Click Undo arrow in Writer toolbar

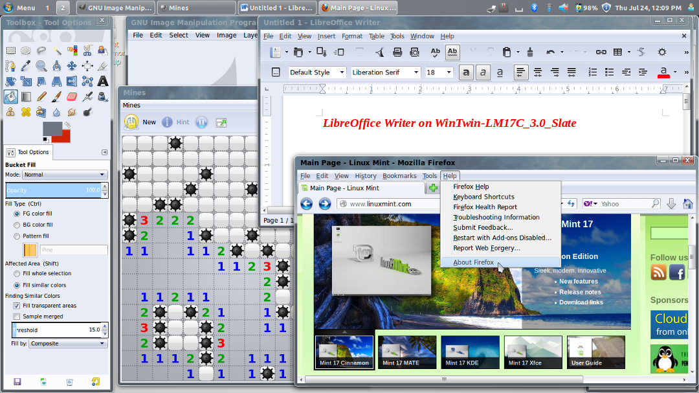coord(551,52)
